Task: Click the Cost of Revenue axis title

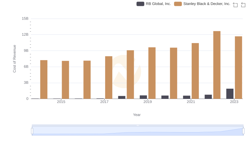Action: pos(14,59)
